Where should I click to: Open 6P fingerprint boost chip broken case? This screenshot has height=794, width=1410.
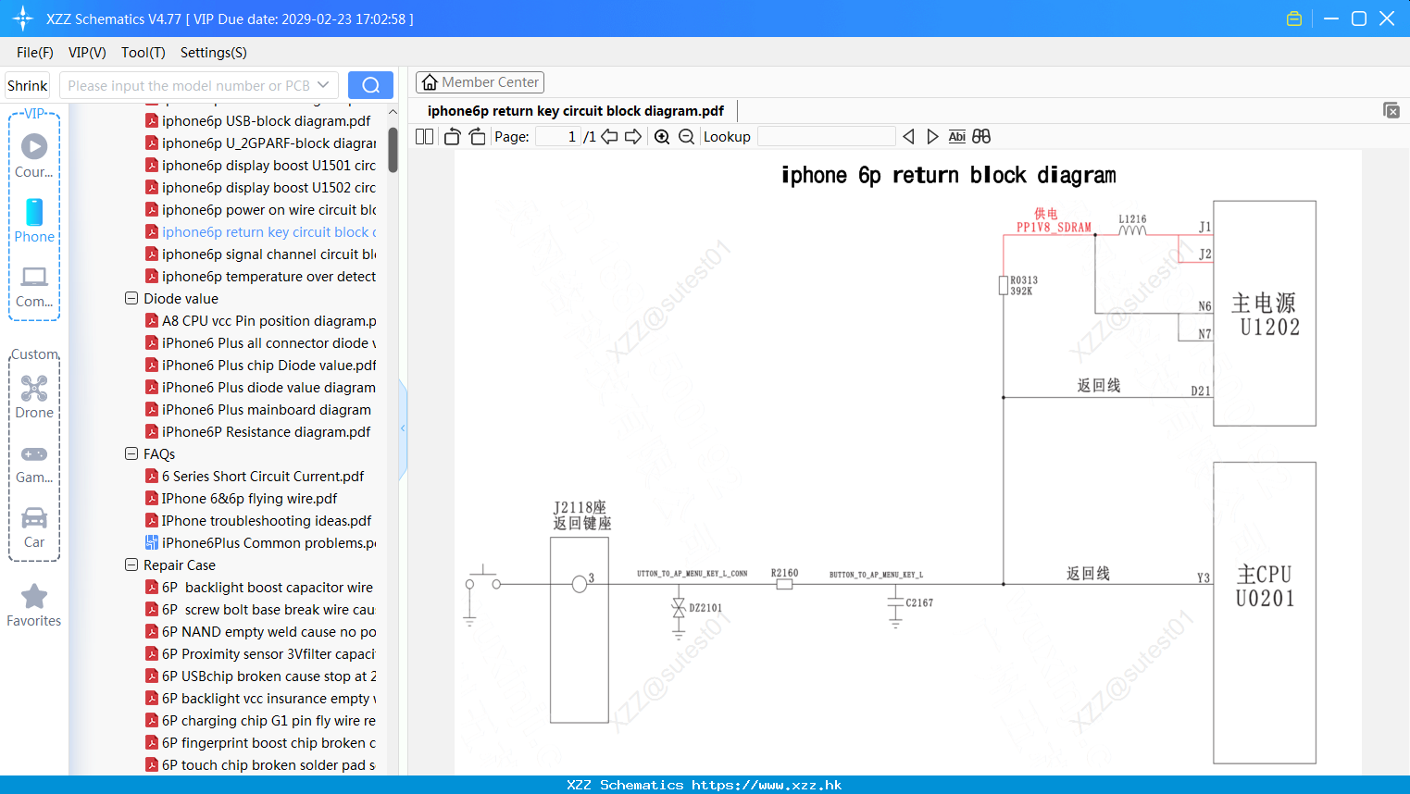[261, 743]
